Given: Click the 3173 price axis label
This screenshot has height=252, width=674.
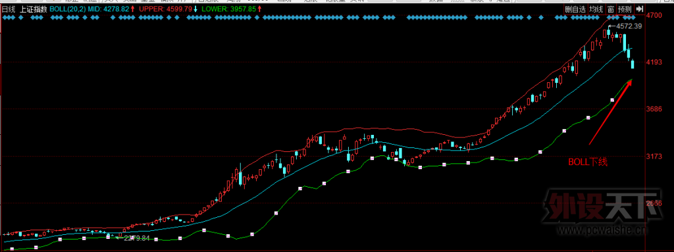Looking at the screenshot, I should pos(654,157).
